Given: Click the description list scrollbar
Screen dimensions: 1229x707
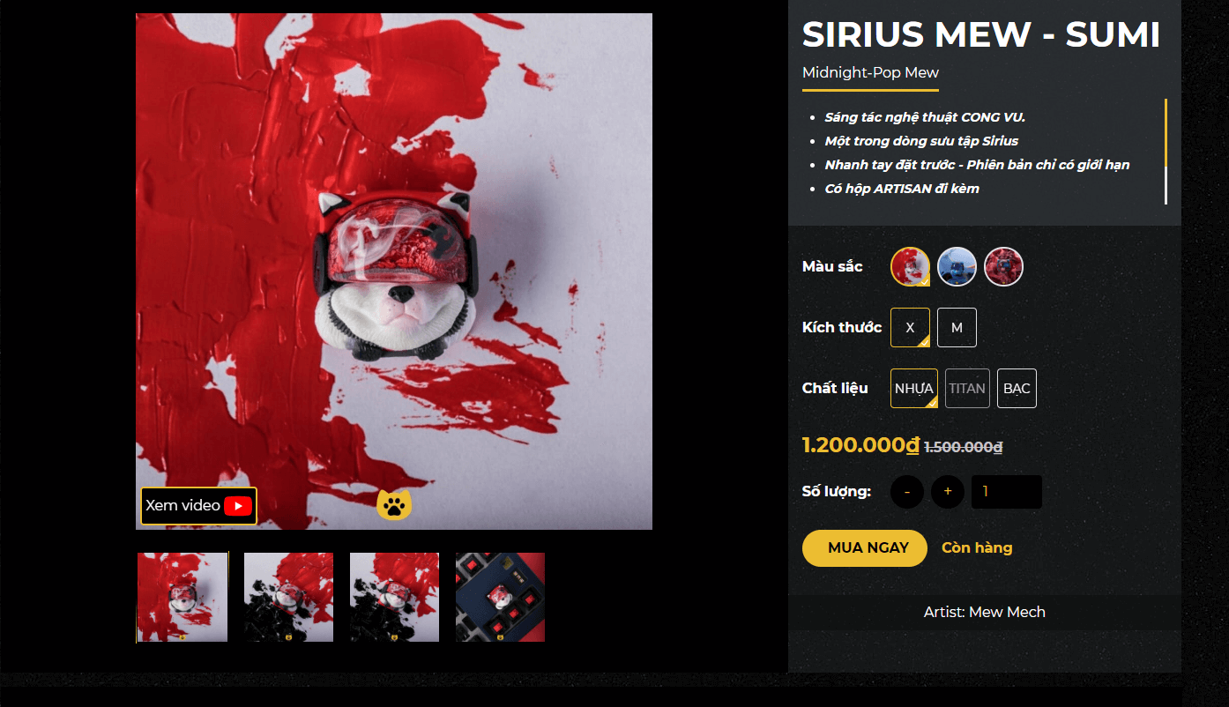Looking at the screenshot, I should pyautogui.click(x=1166, y=152).
